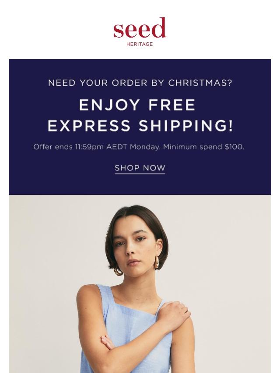Click the 'Enjoy Free Express Shipping!' headline
280x373 pixels.
[x=140, y=115]
